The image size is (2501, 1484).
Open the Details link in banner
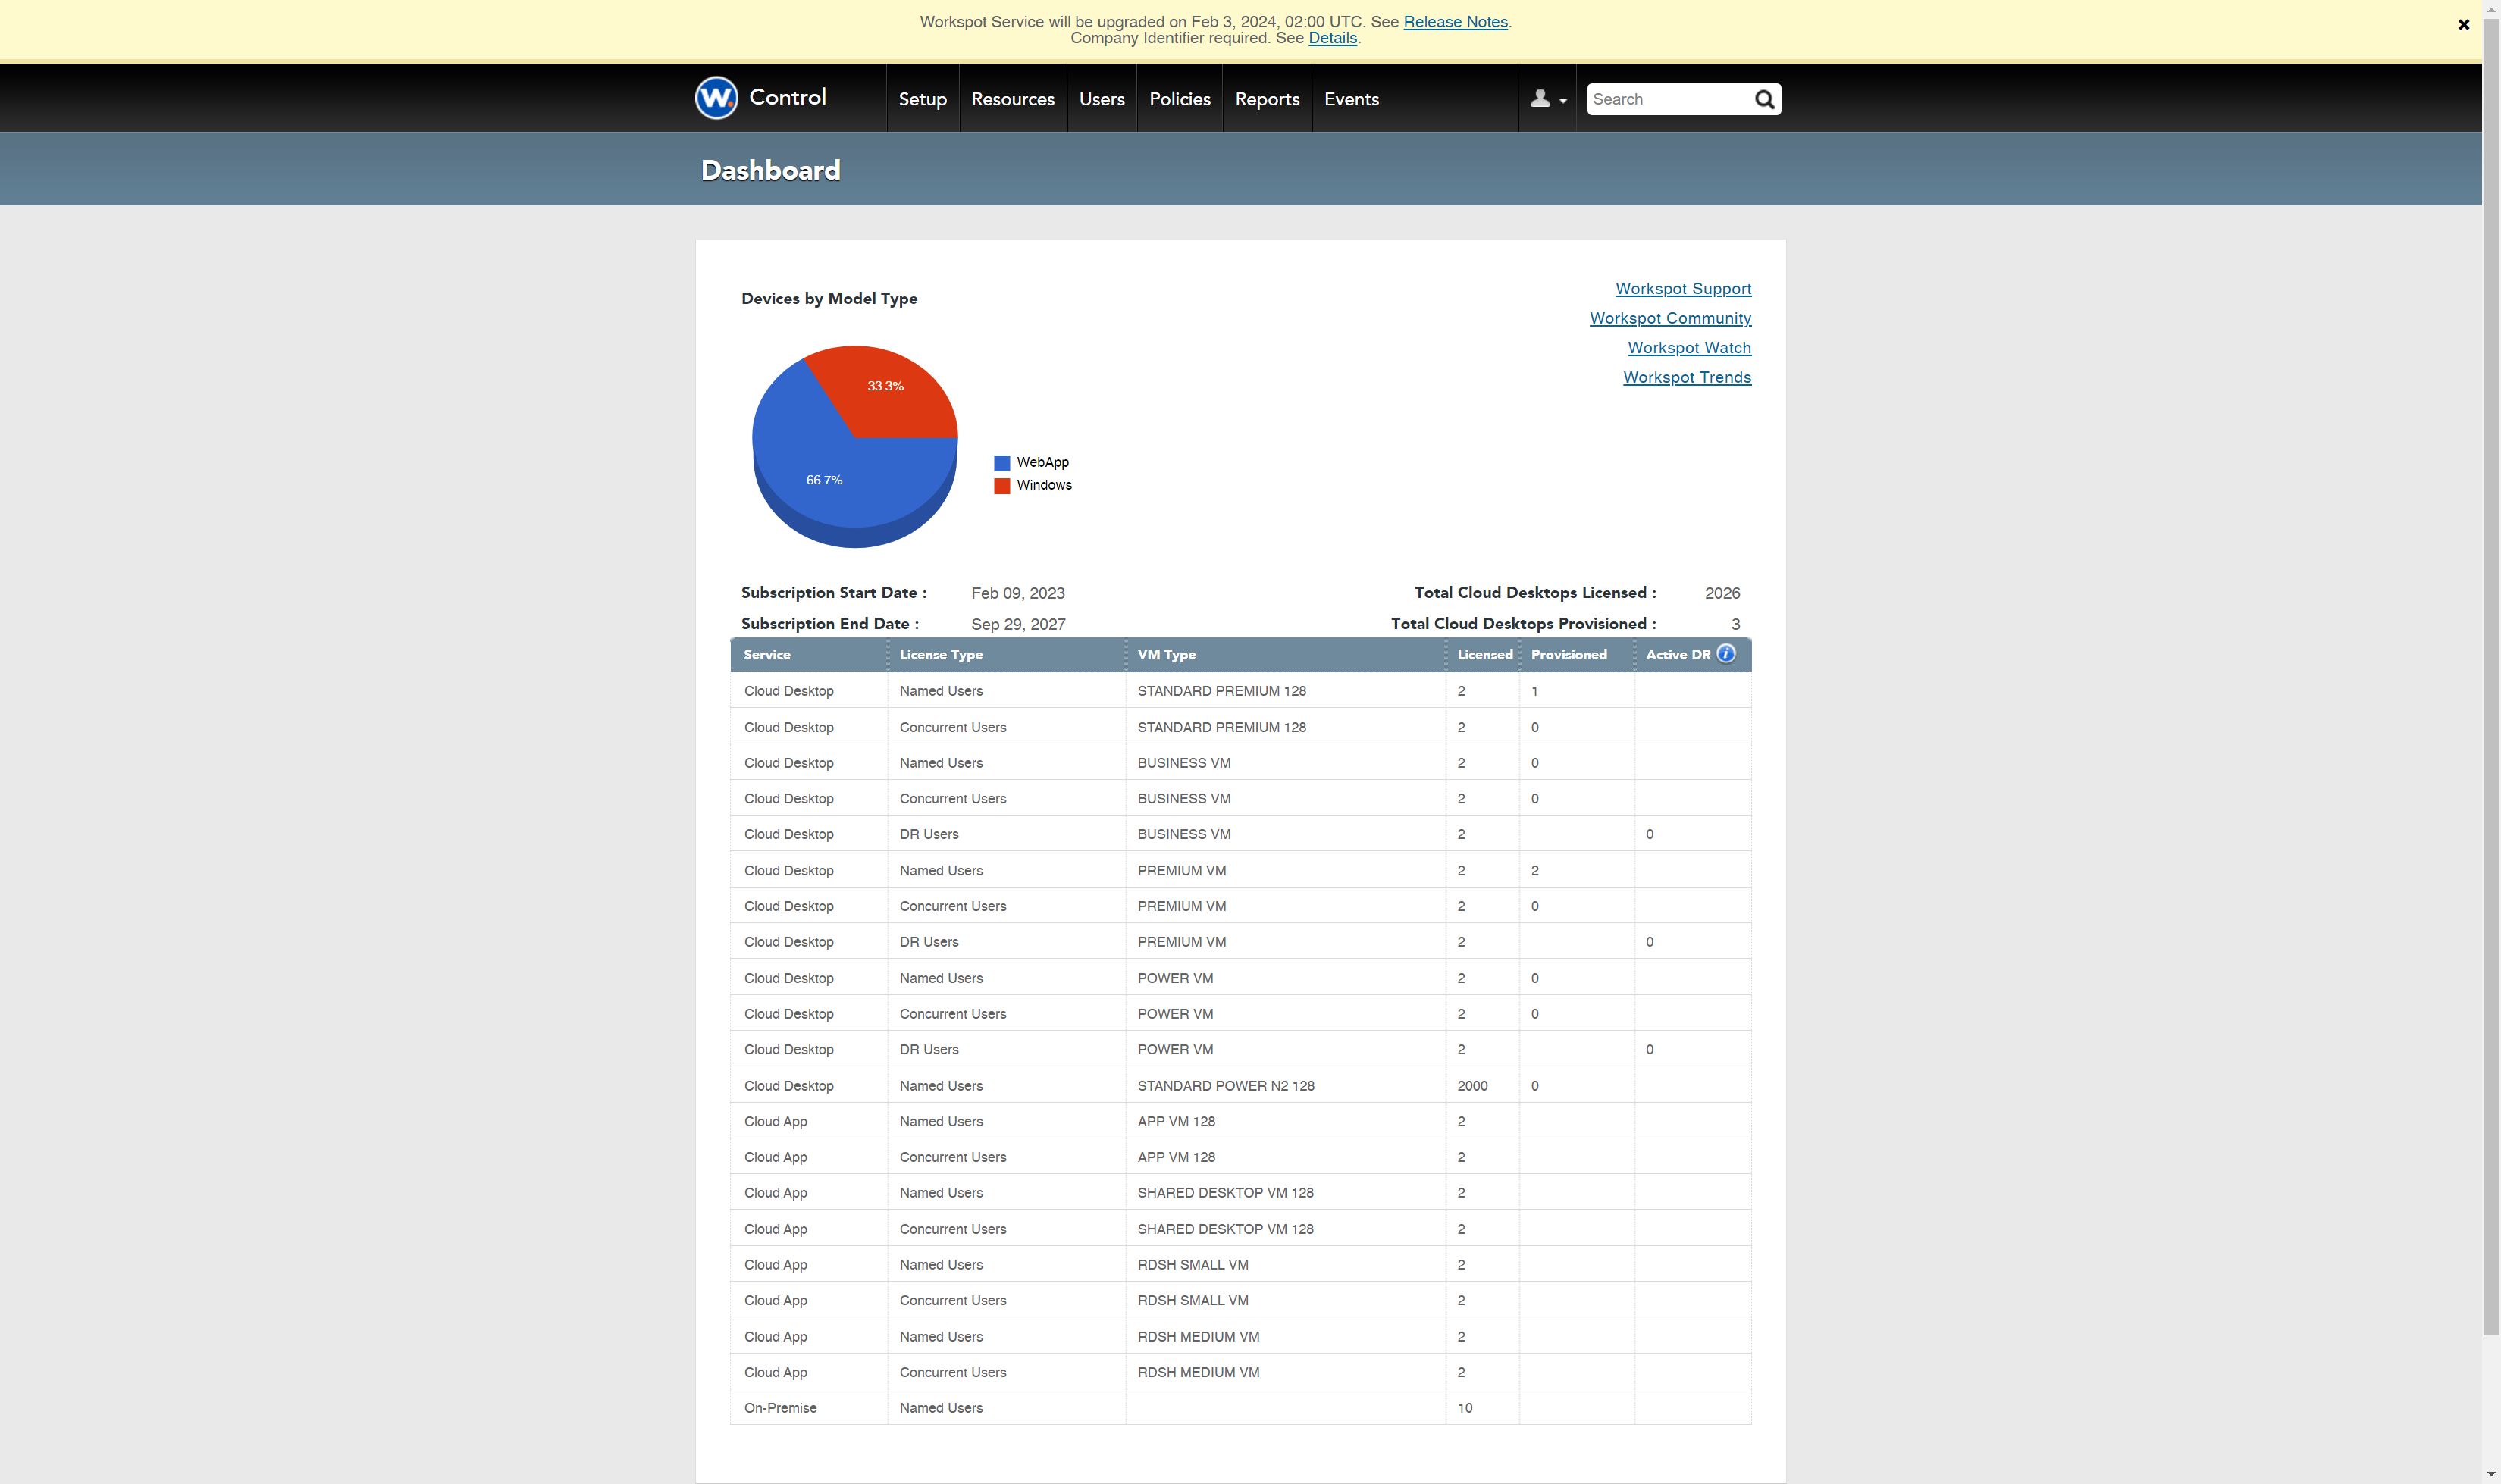(x=1332, y=38)
